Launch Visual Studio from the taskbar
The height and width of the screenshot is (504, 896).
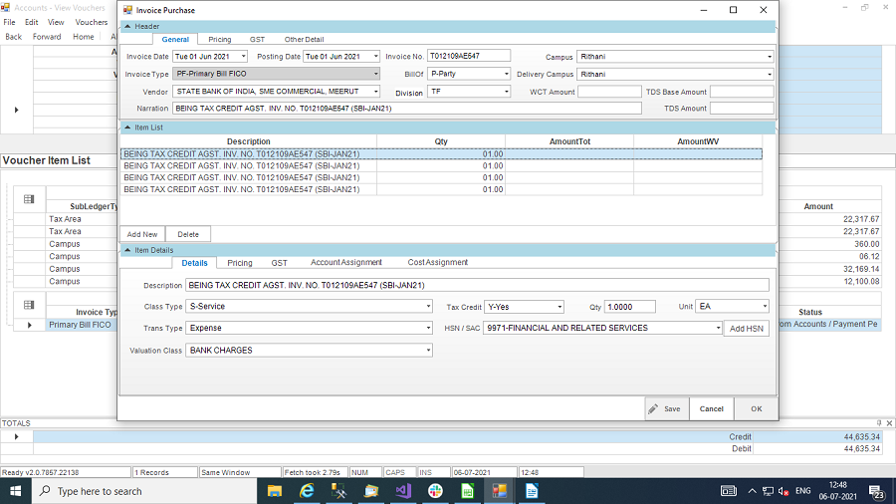[403, 491]
